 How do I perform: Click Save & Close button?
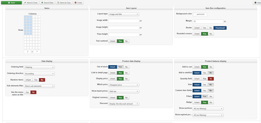coord(31,3)
